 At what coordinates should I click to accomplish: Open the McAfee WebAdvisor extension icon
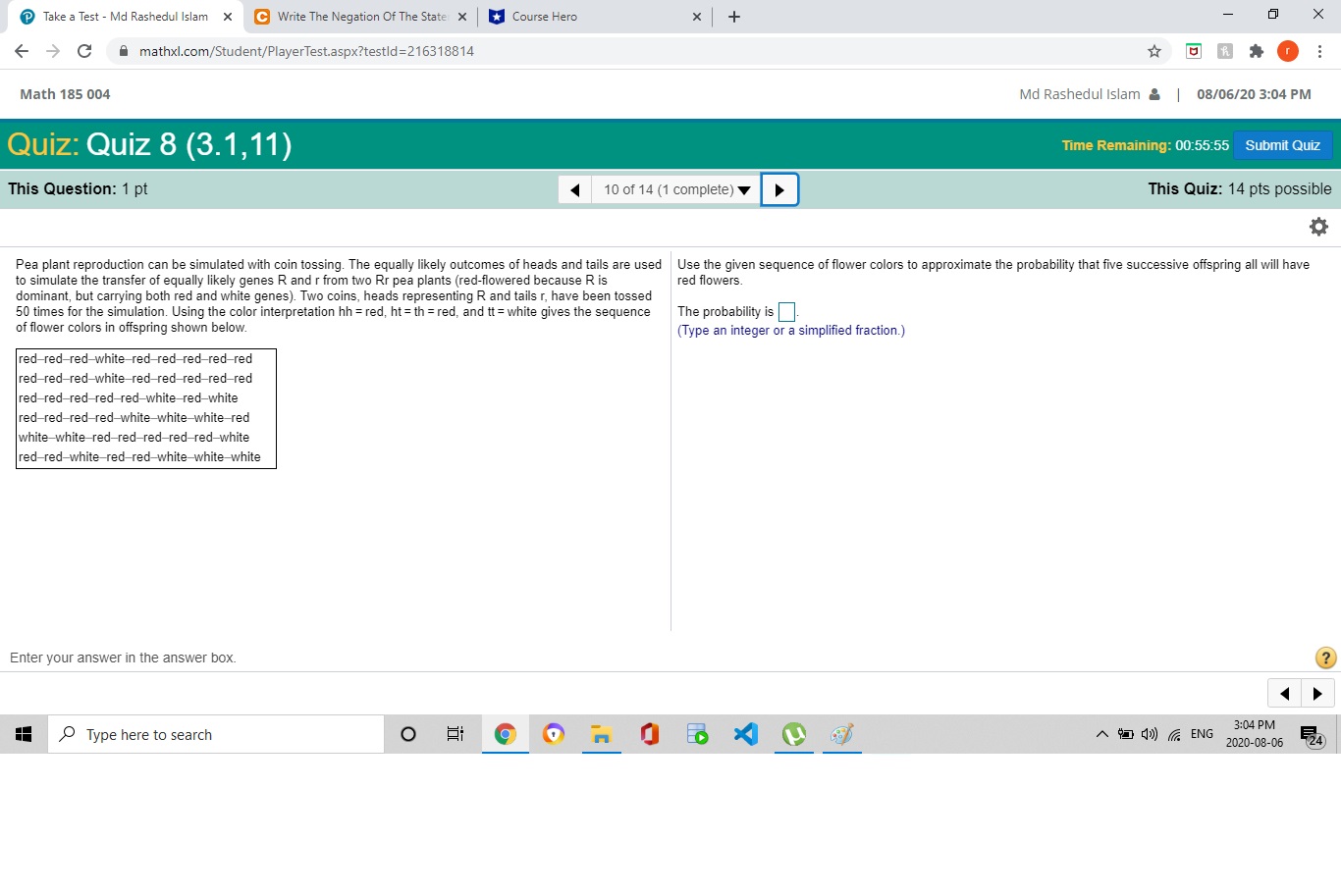pos(1194,51)
